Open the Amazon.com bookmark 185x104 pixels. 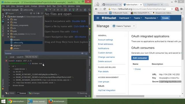[x=162, y=13]
